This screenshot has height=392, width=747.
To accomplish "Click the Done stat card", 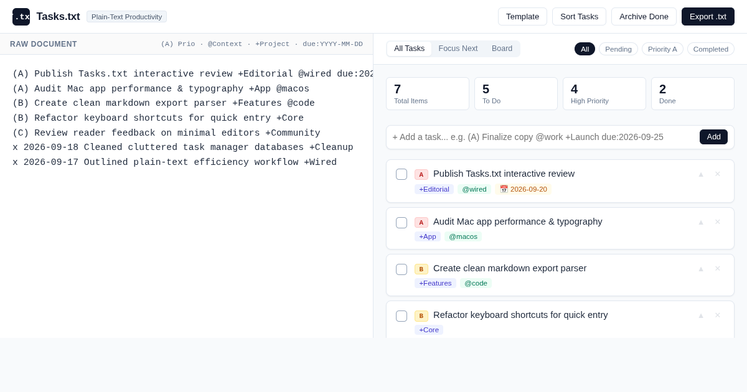I will click(x=693, y=94).
